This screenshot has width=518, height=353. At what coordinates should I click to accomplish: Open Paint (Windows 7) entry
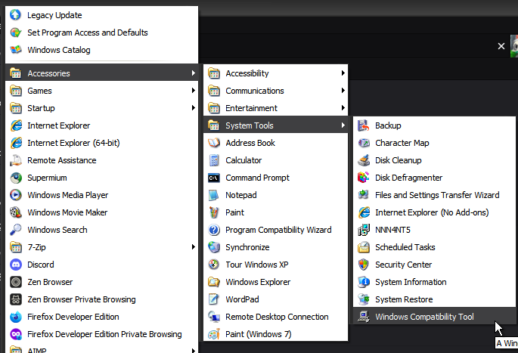[x=275, y=334]
